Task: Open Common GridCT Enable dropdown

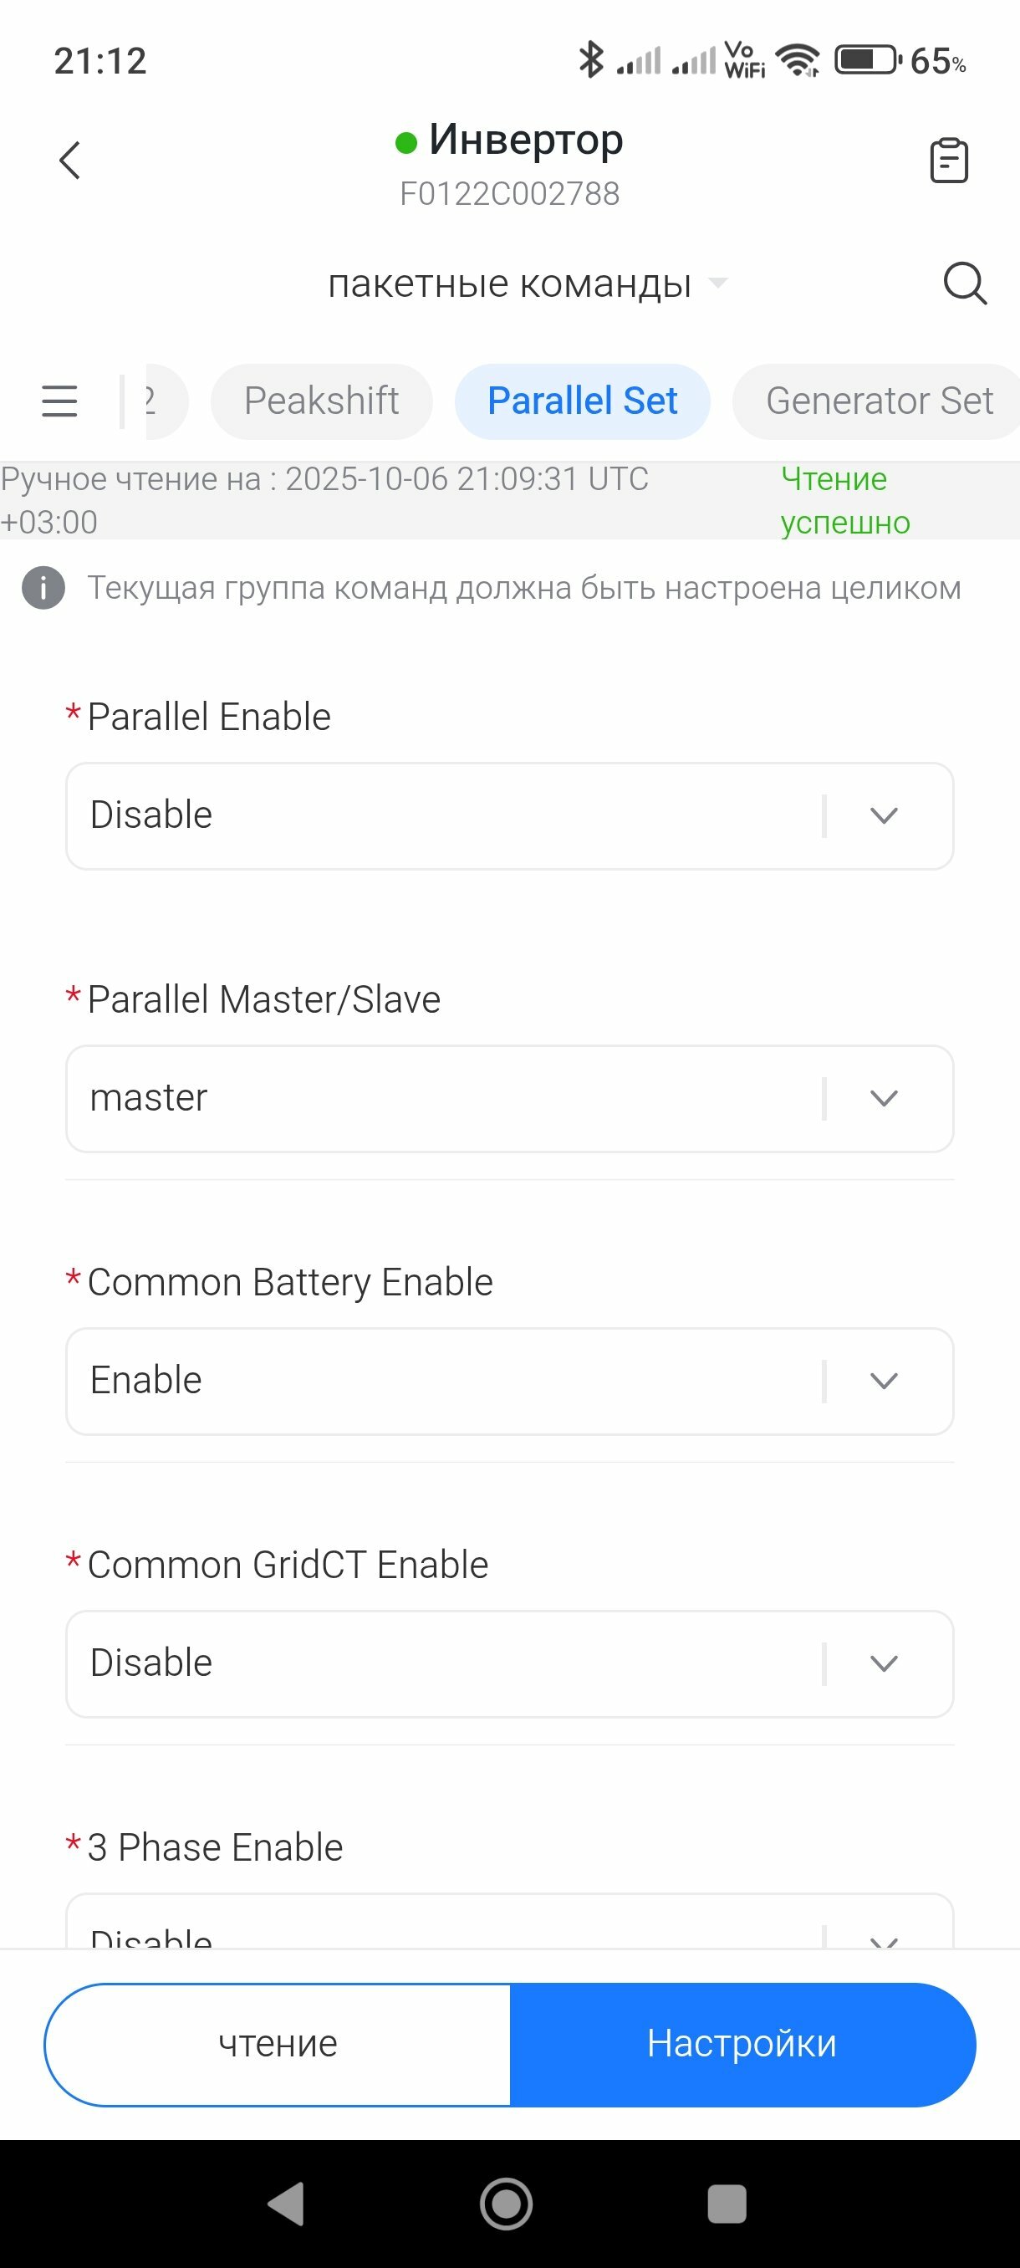Action: pos(509,1664)
